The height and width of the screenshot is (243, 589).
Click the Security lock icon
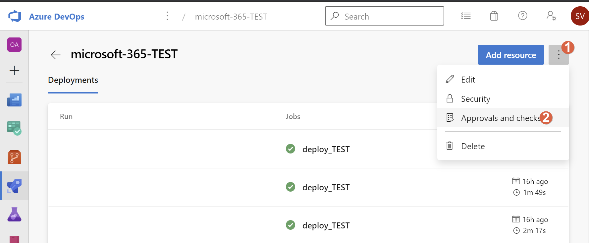click(x=450, y=98)
